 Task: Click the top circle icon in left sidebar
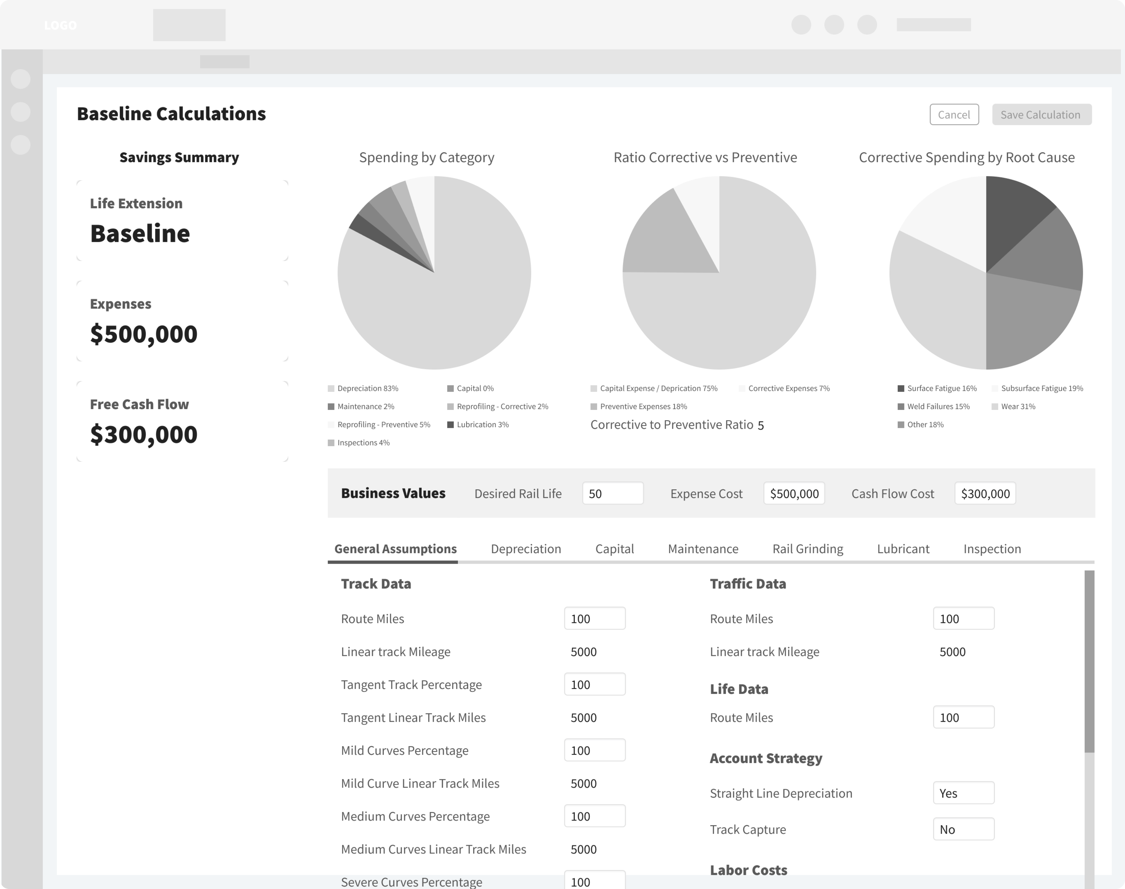point(20,79)
